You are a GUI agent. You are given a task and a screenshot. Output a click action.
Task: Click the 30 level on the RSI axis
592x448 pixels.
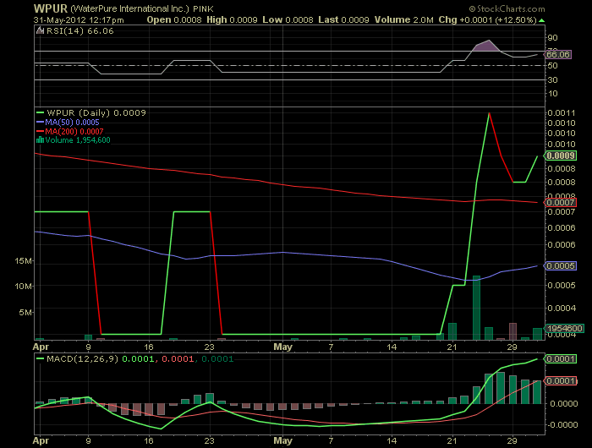[552, 79]
